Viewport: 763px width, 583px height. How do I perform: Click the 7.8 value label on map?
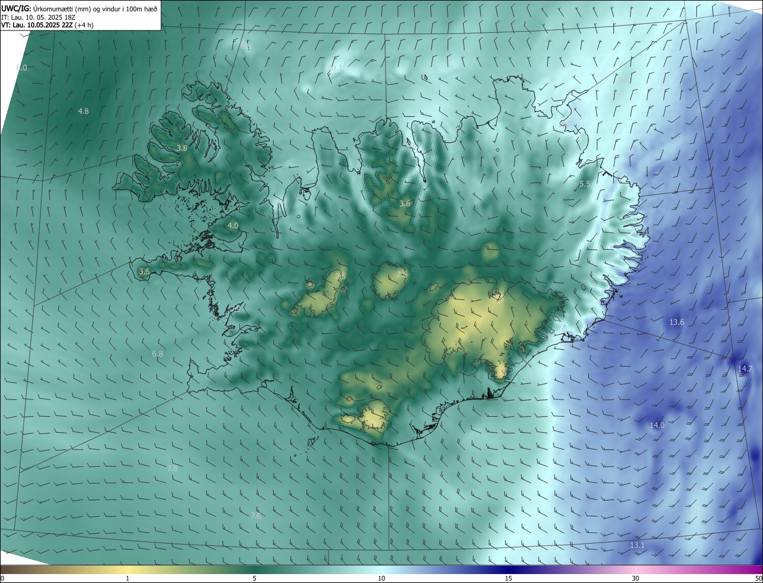click(x=172, y=469)
